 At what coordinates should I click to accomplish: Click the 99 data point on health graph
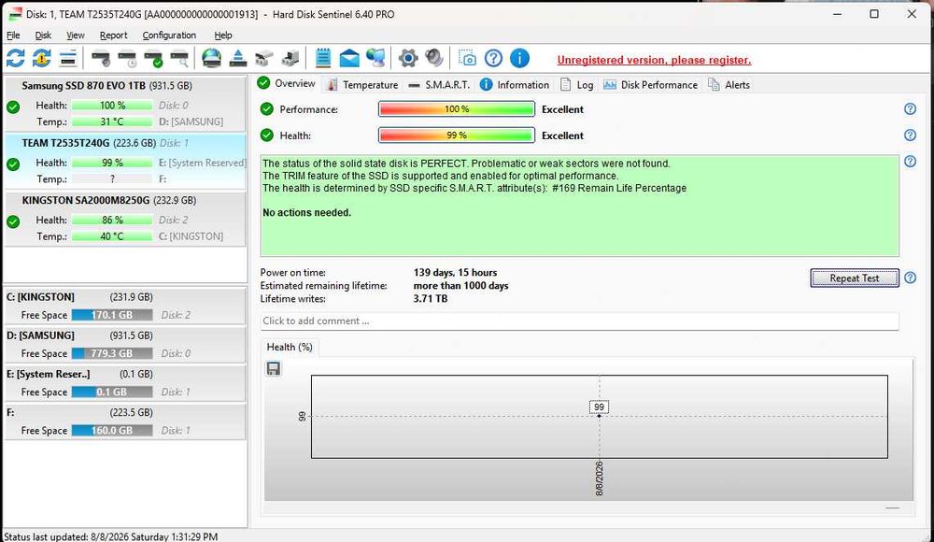[600, 416]
